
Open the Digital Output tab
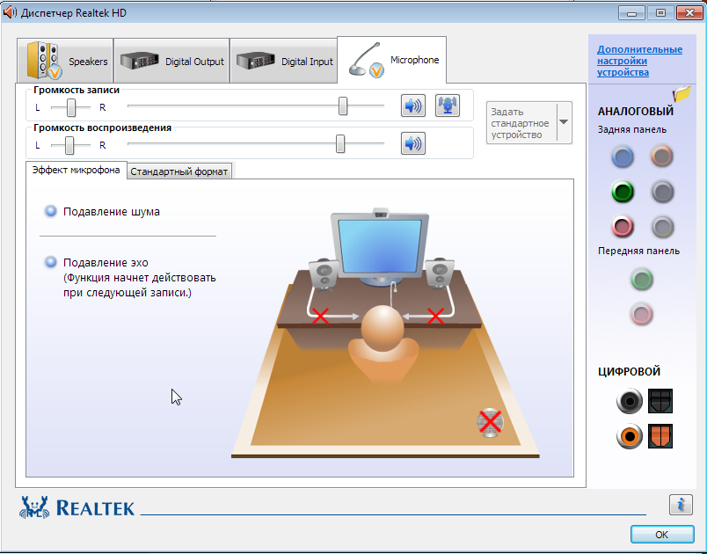click(172, 62)
